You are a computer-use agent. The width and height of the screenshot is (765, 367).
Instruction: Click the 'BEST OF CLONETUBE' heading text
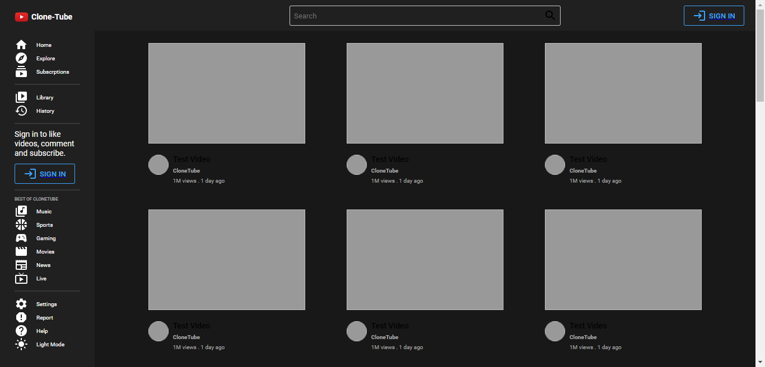pos(36,199)
